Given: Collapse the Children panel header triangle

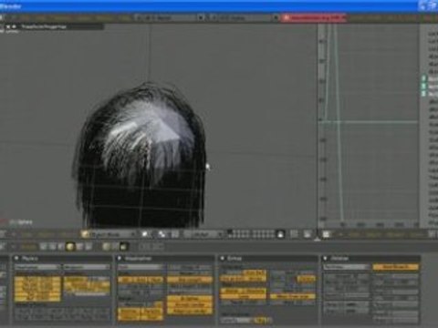Looking at the screenshot, I should click(x=325, y=259).
